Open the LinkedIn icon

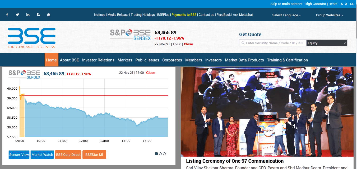tap(28, 15)
